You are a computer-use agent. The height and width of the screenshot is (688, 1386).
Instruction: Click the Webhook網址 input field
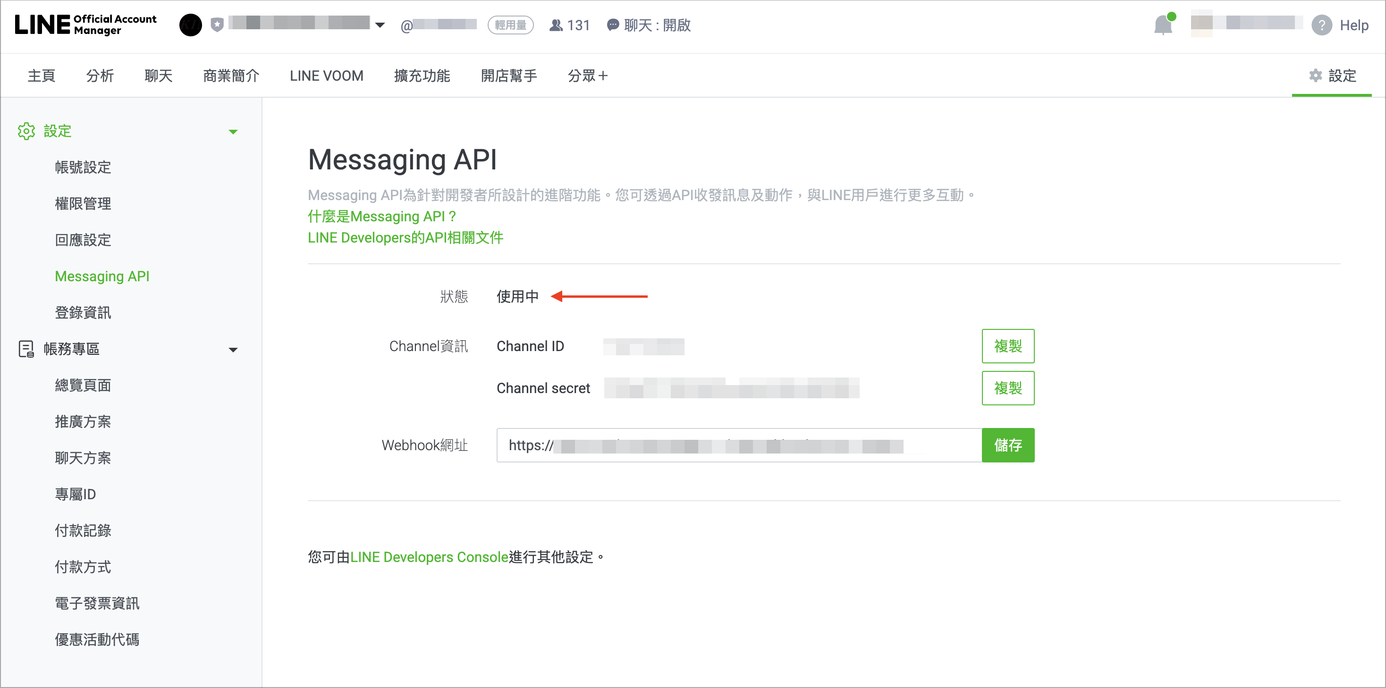tap(739, 445)
